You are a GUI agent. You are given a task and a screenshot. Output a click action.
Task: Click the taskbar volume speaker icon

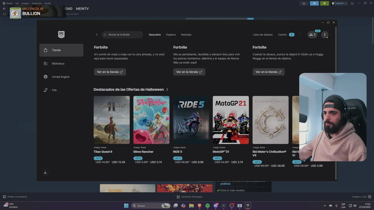[x=355, y=206]
